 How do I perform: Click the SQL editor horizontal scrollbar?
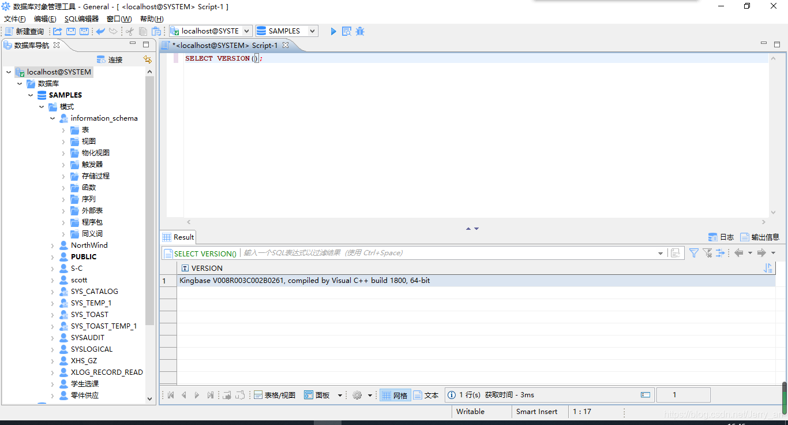click(x=476, y=222)
